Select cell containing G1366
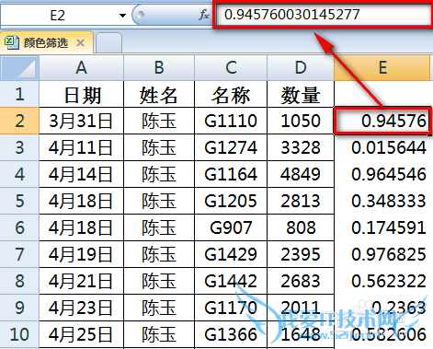The height and width of the screenshot is (349, 433). pos(231,334)
